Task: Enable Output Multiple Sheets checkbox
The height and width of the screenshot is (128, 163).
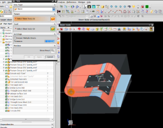Action: [x=15, y=38]
